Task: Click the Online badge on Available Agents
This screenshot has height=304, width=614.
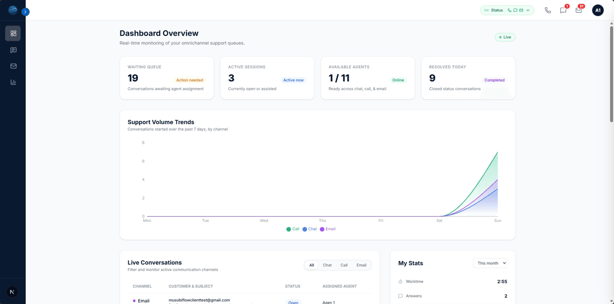Action: pyautogui.click(x=398, y=80)
